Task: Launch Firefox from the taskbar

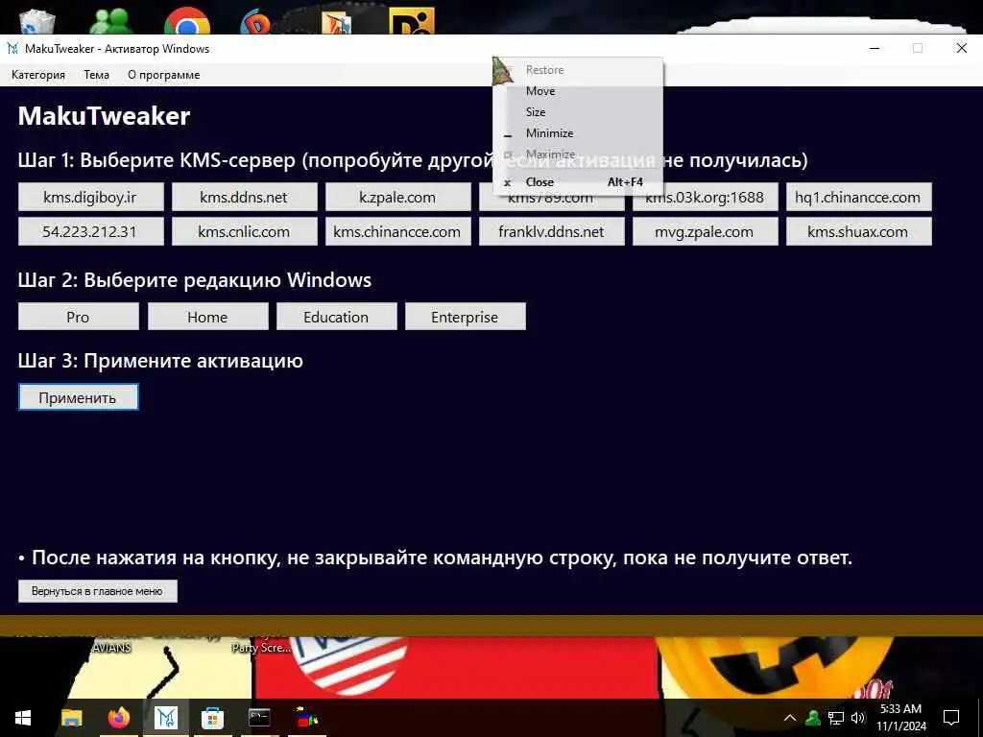Action: [x=118, y=718]
